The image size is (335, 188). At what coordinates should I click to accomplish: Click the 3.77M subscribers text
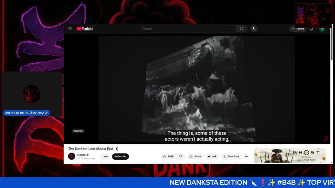point(86,158)
